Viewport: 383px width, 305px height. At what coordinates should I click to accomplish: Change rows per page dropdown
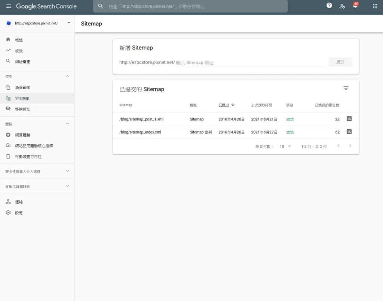click(x=285, y=147)
